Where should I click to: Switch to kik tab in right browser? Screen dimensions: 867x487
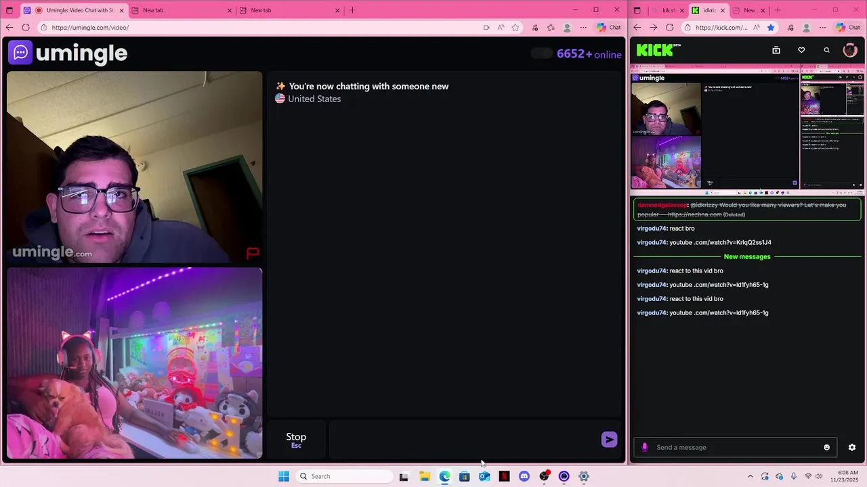[x=668, y=10]
